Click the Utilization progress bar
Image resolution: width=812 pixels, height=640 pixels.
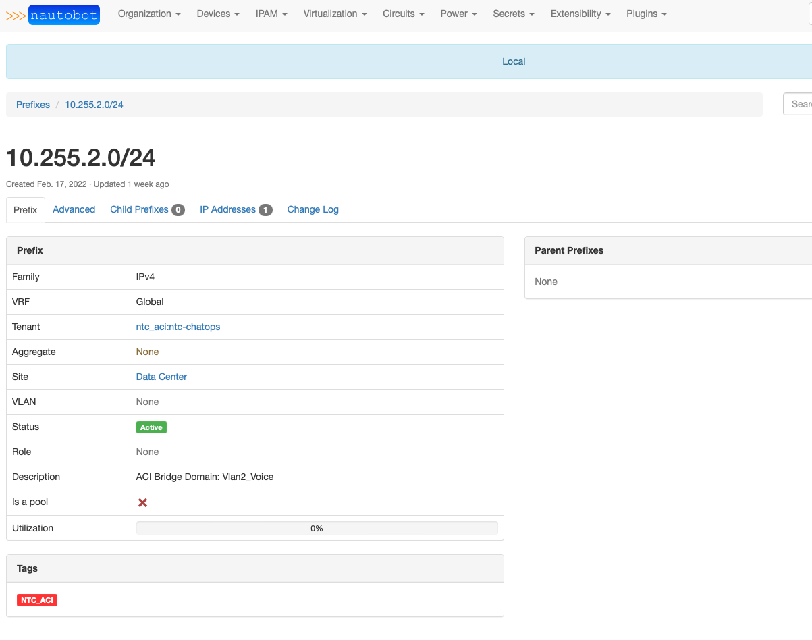[317, 528]
